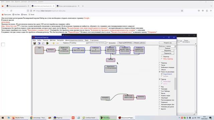Select the StartBrowser node on the canvas
Viewport: 214px width, 120px height.
64,50
